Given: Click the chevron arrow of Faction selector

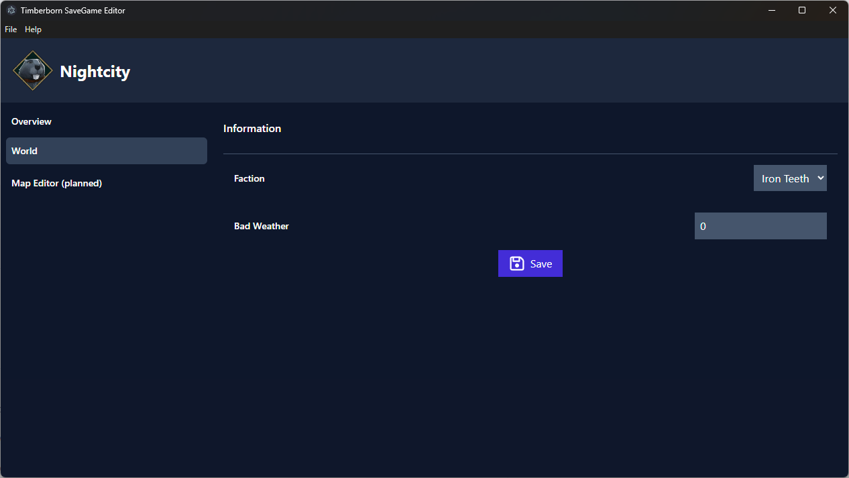Looking at the screenshot, I should tap(820, 178).
